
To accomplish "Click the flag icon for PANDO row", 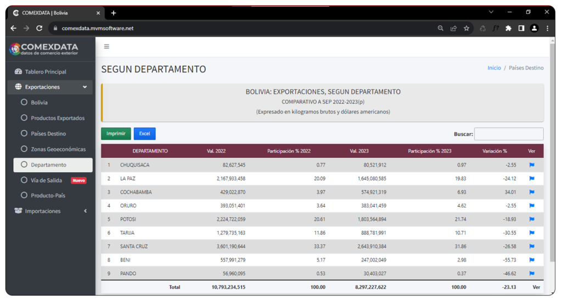I will (x=531, y=273).
